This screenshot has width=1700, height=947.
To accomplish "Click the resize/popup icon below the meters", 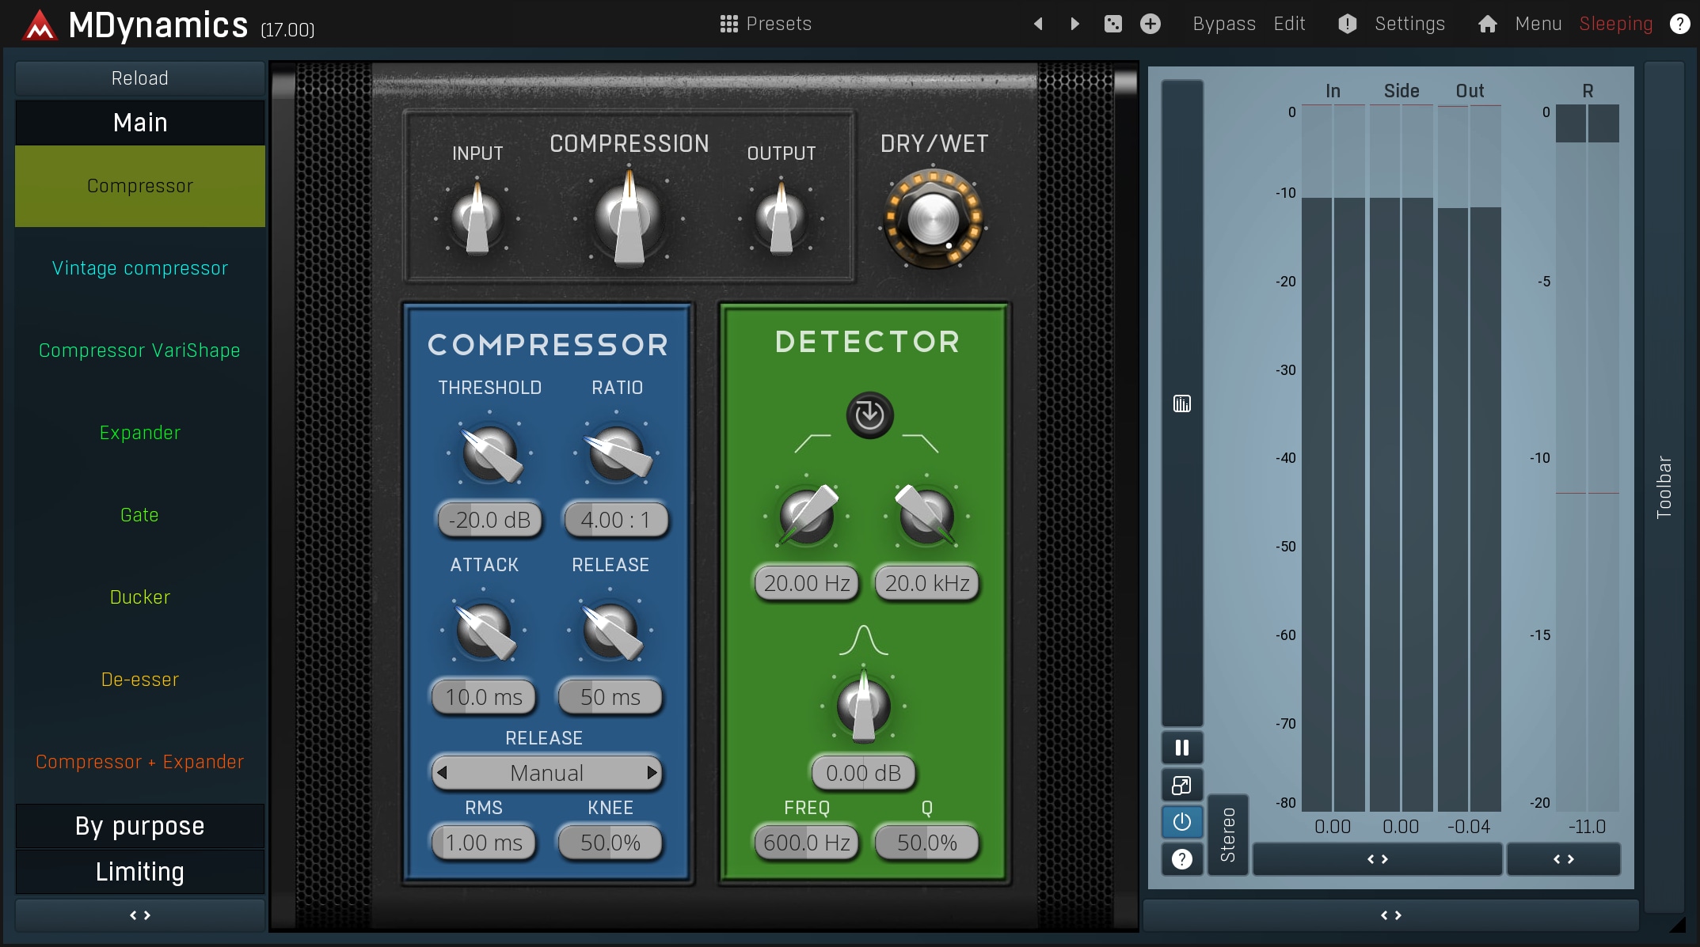I will click(1181, 786).
